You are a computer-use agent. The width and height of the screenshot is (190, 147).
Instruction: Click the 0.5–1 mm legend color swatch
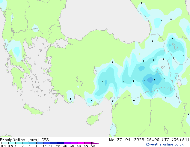point(12,143)
